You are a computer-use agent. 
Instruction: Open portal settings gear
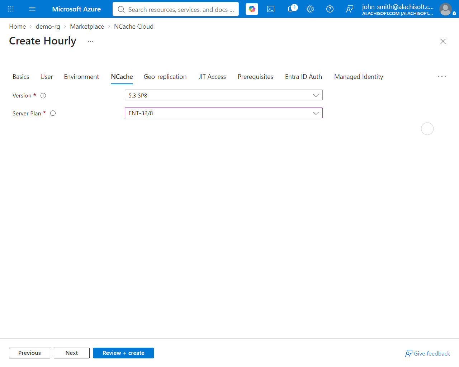310,9
